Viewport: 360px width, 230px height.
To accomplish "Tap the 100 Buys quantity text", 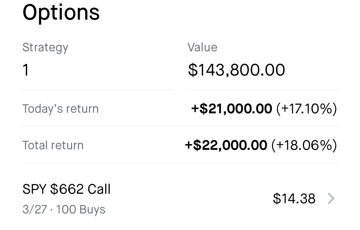I will click(81, 210).
